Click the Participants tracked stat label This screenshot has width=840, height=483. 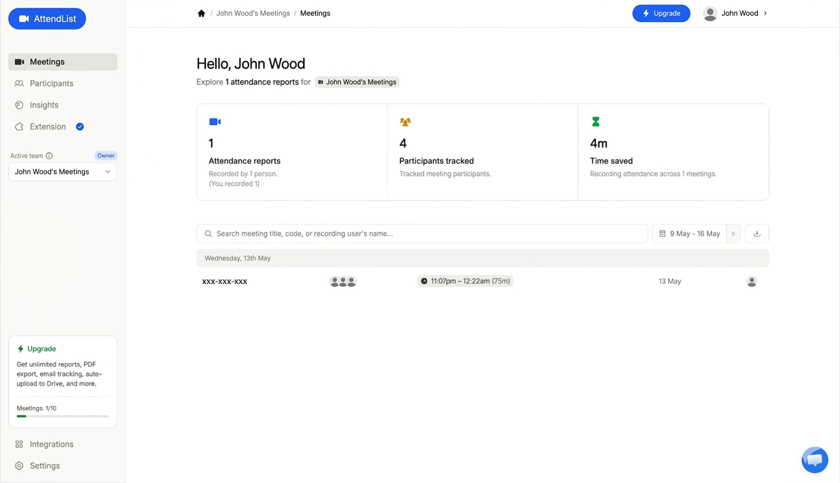coord(436,161)
